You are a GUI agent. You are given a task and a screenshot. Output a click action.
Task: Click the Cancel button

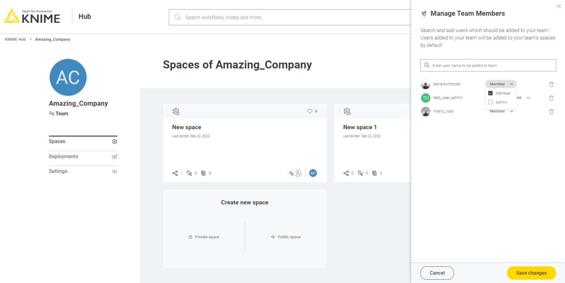437,273
